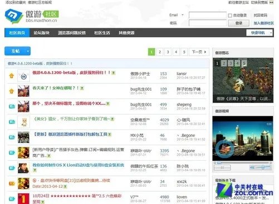
Task: Open the 浏览器问题反馈 tab
Action: pos(72,33)
